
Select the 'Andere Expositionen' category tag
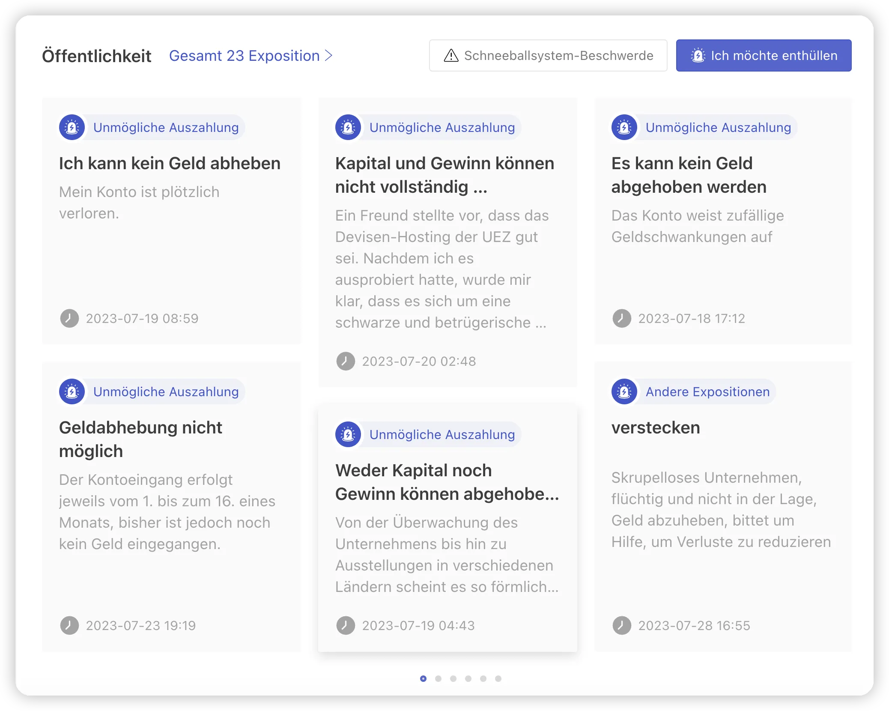tap(707, 391)
